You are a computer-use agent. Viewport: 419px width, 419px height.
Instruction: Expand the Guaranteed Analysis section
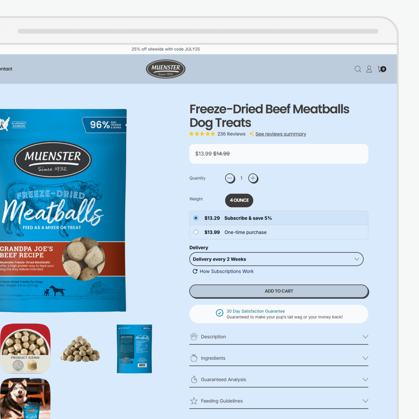[x=279, y=380]
